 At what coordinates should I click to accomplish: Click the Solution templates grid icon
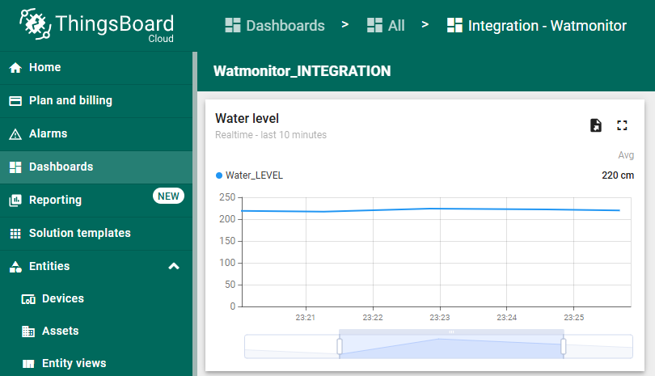[15, 234]
